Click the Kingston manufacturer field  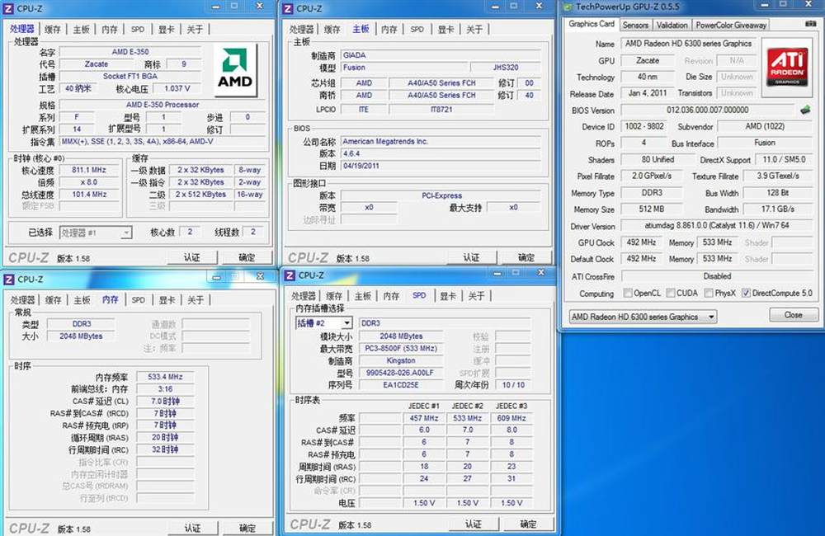tap(401, 360)
